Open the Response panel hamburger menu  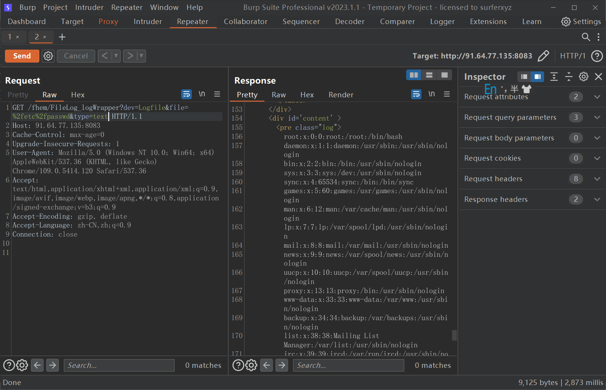point(447,94)
